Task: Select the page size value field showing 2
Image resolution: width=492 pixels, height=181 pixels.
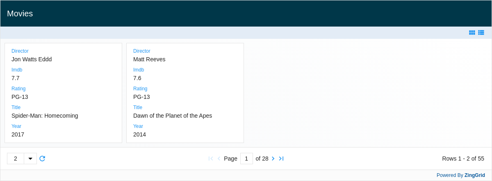Action: click(16, 159)
